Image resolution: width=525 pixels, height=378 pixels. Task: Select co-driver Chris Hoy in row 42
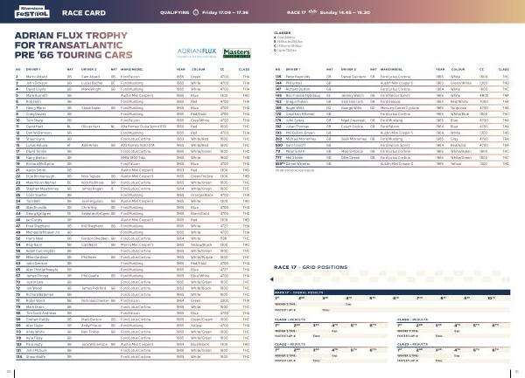88,208
